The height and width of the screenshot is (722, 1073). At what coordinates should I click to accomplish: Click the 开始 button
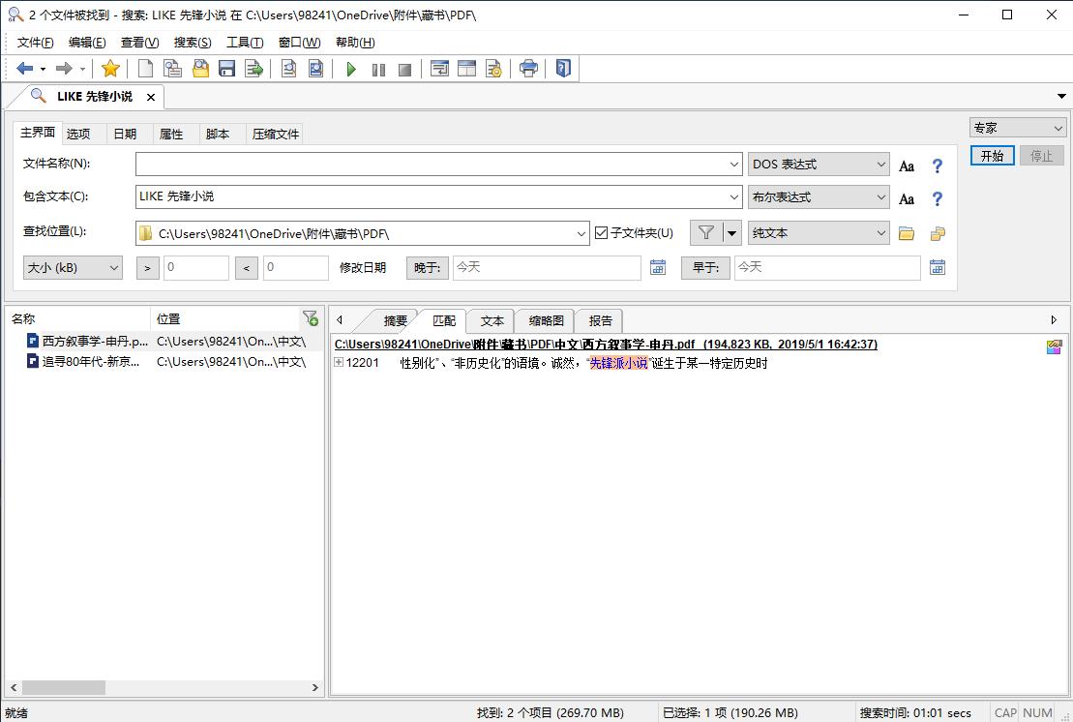pyautogui.click(x=992, y=156)
